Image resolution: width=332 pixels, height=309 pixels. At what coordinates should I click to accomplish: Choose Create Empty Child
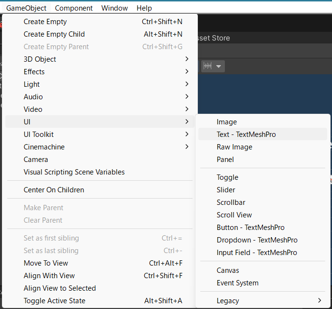click(x=54, y=34)
